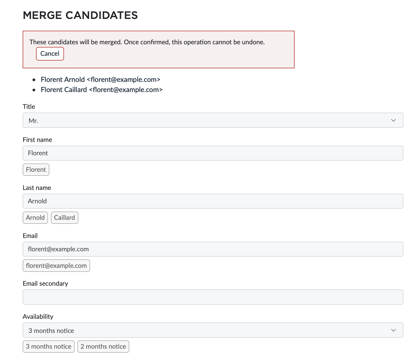The width and height of the screenshot is (418, 358).
Task: Focus the Email input field
Action: 213,249
